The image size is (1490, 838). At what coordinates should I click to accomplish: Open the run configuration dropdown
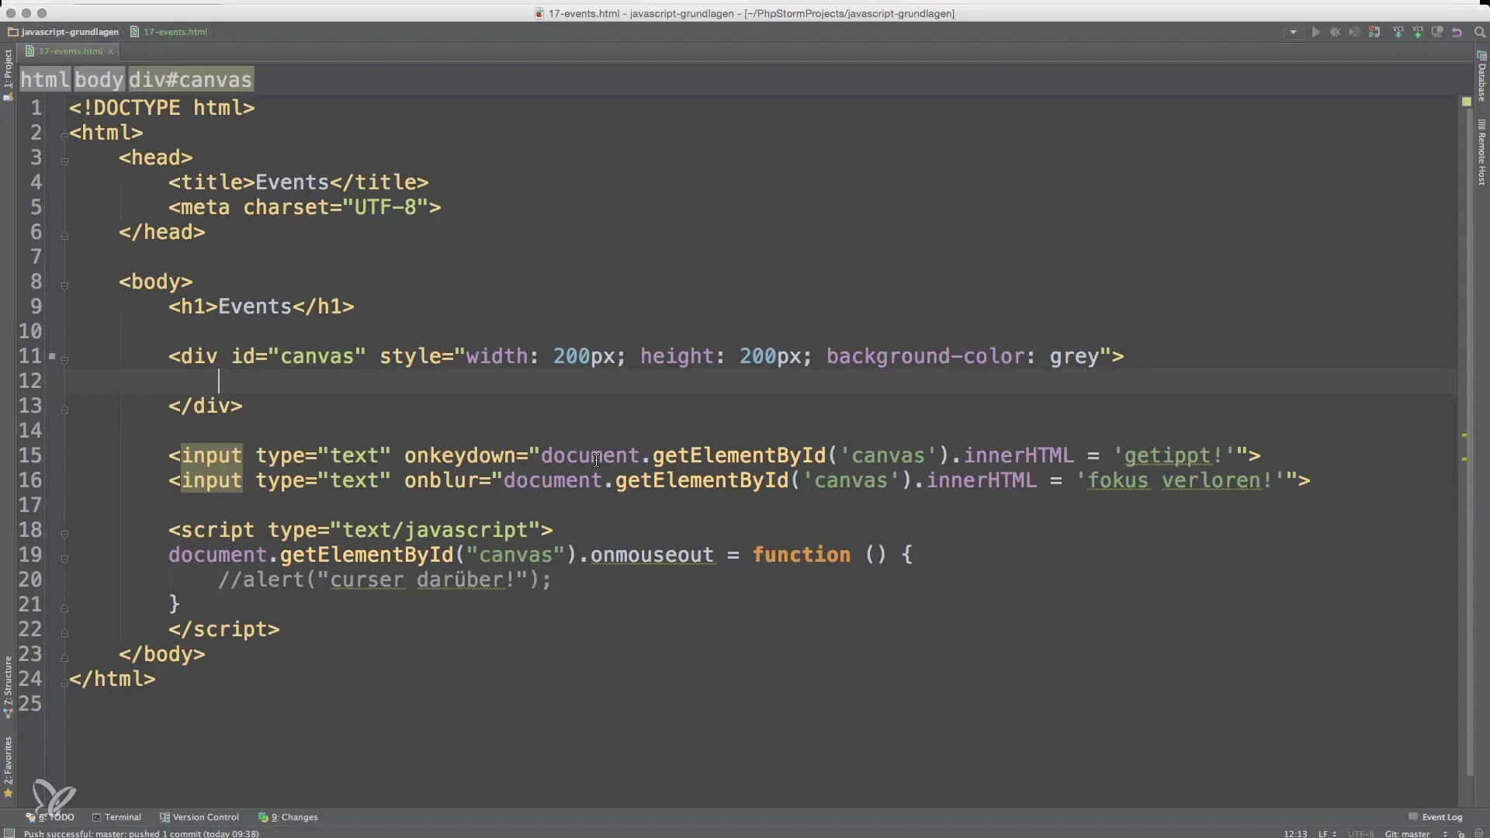pyautogui.click(x=1293, y=33)
